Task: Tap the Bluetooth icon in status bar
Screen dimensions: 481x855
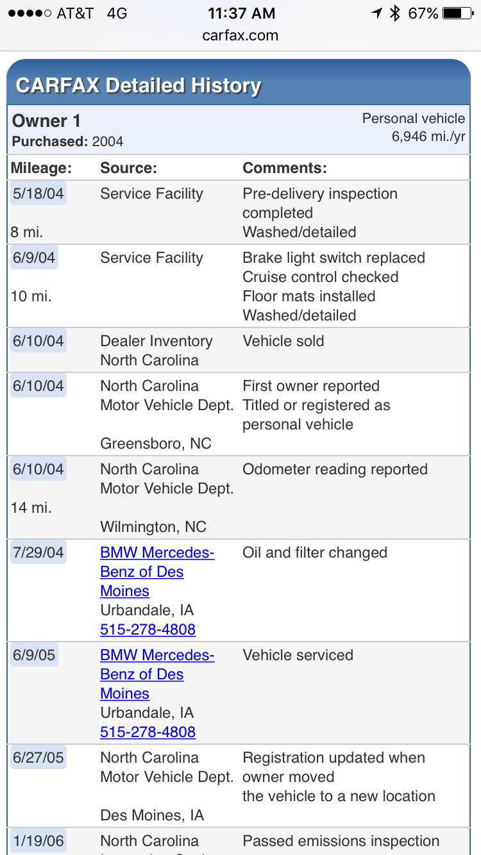Action: point(395,13)
